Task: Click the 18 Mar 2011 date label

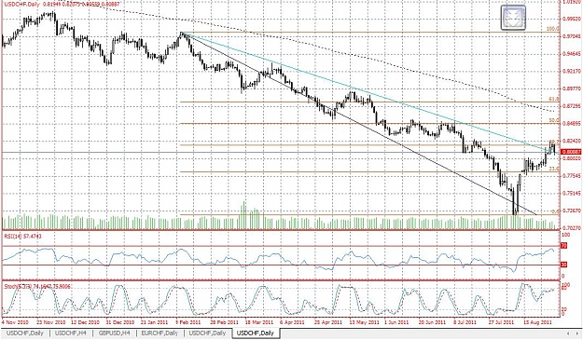Action: pyautogui.click(x=260, y=322)
